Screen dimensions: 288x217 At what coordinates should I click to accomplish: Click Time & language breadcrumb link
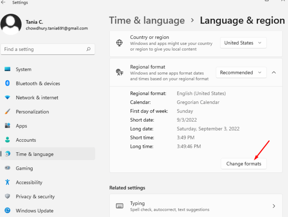point(147,20)
